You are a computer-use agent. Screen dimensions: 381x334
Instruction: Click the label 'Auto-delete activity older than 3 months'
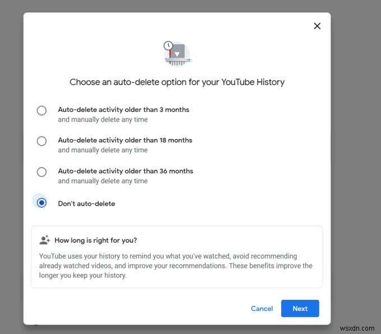point(123,110)
